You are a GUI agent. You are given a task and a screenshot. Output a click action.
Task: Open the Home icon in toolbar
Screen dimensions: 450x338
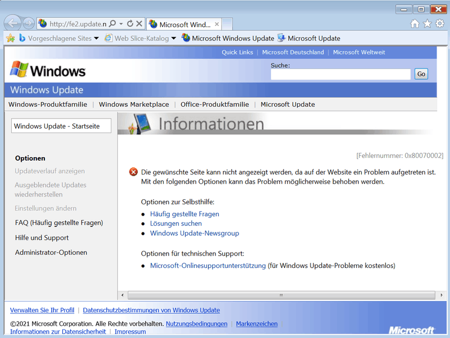coord(415,24)
